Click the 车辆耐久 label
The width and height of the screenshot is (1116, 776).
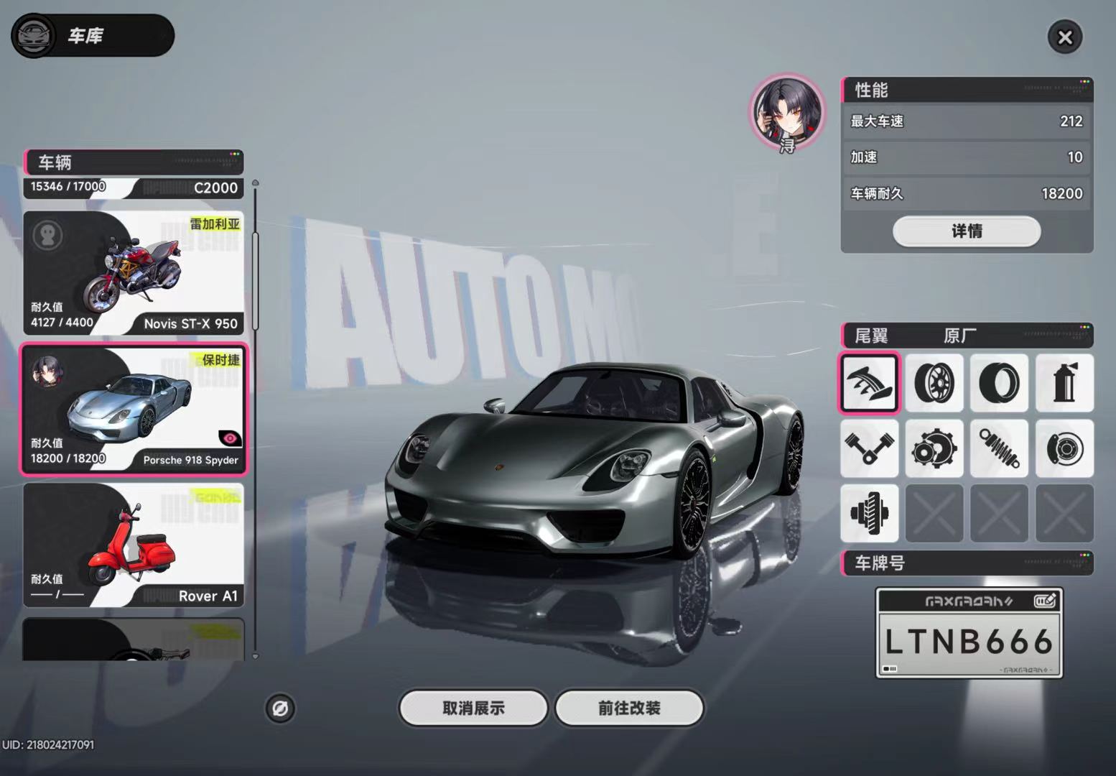[877, 193]
